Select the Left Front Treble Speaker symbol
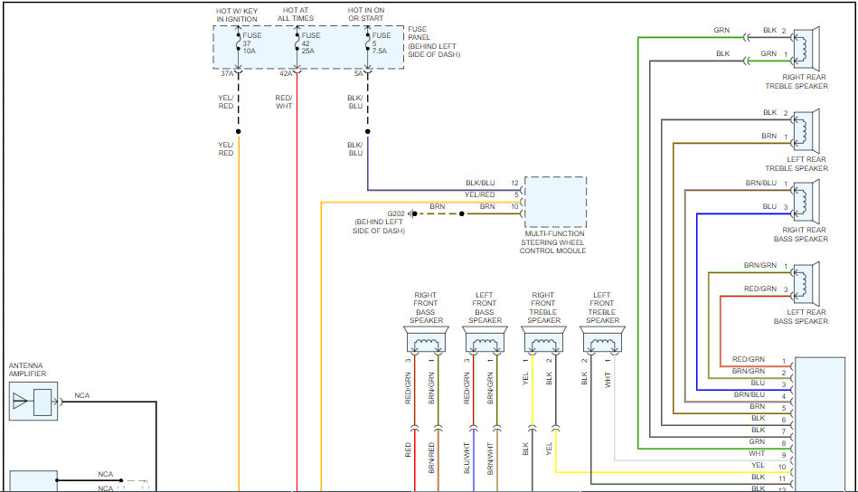 pos(602,339)
